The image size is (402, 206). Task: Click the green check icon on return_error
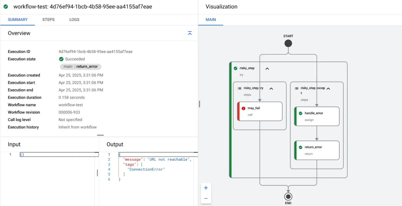point(300,147)
